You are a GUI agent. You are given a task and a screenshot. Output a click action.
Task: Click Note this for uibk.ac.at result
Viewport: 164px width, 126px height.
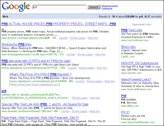coord(95,98)
